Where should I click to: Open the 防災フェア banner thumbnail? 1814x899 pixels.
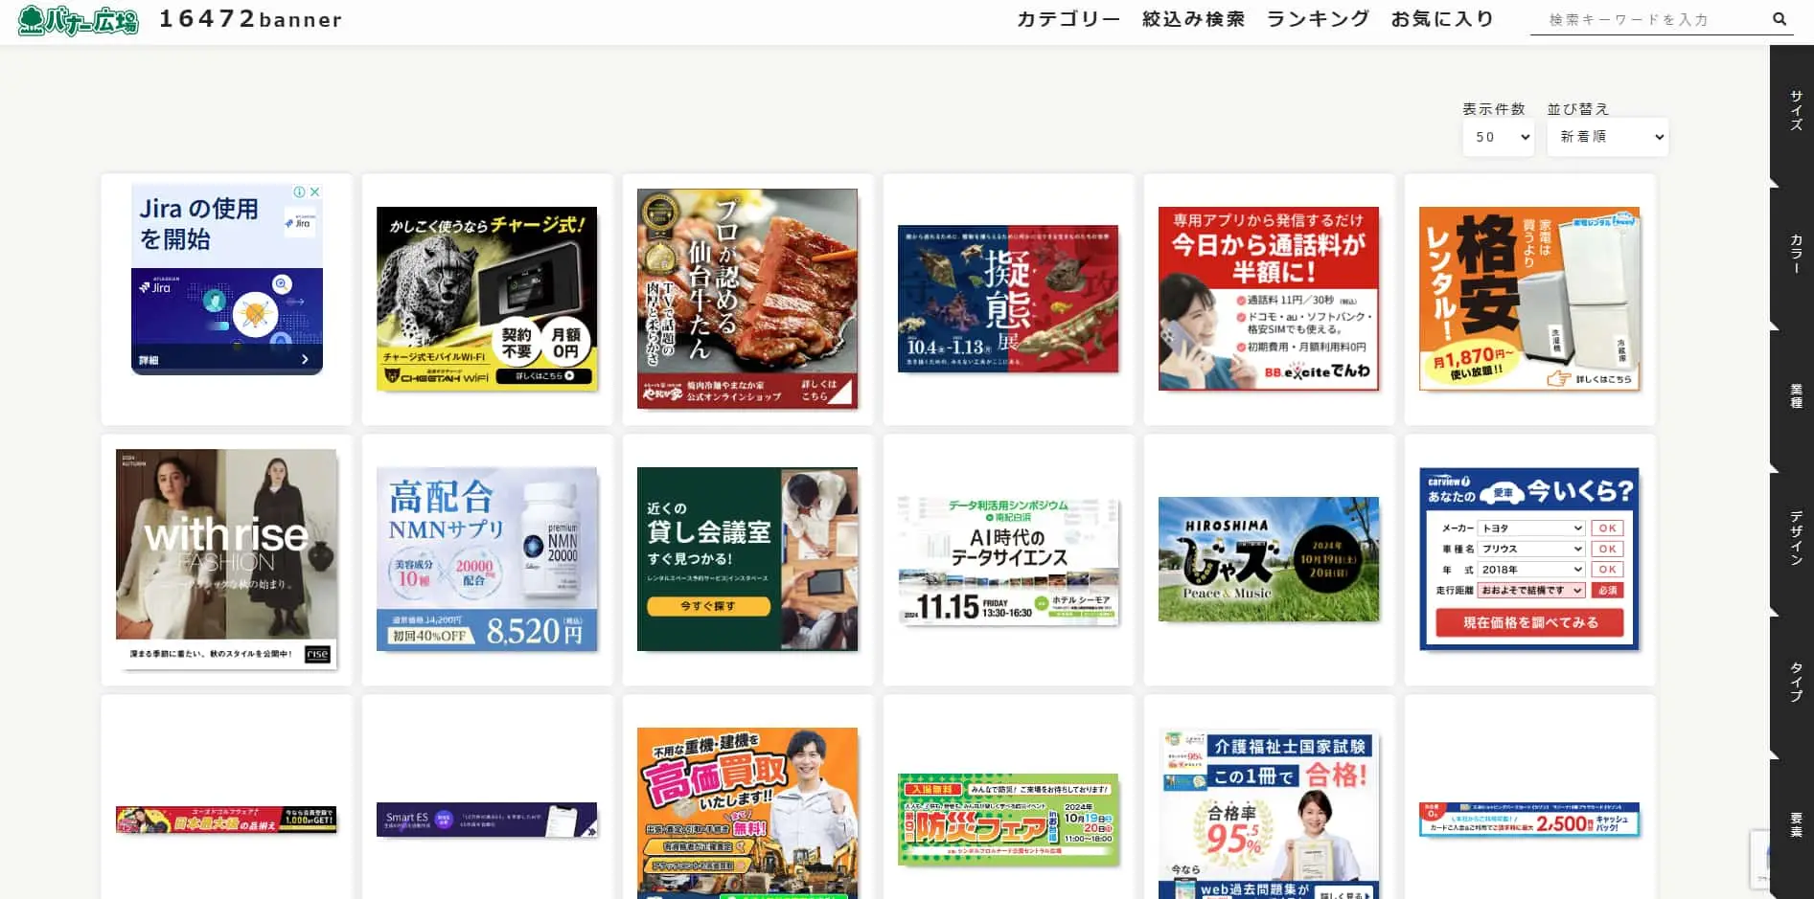pyautogui.click(x=1008, y=820)
